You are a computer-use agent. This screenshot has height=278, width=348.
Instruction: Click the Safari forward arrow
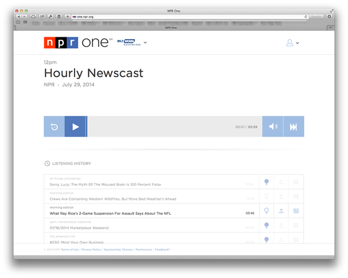[x=25, y=17]
